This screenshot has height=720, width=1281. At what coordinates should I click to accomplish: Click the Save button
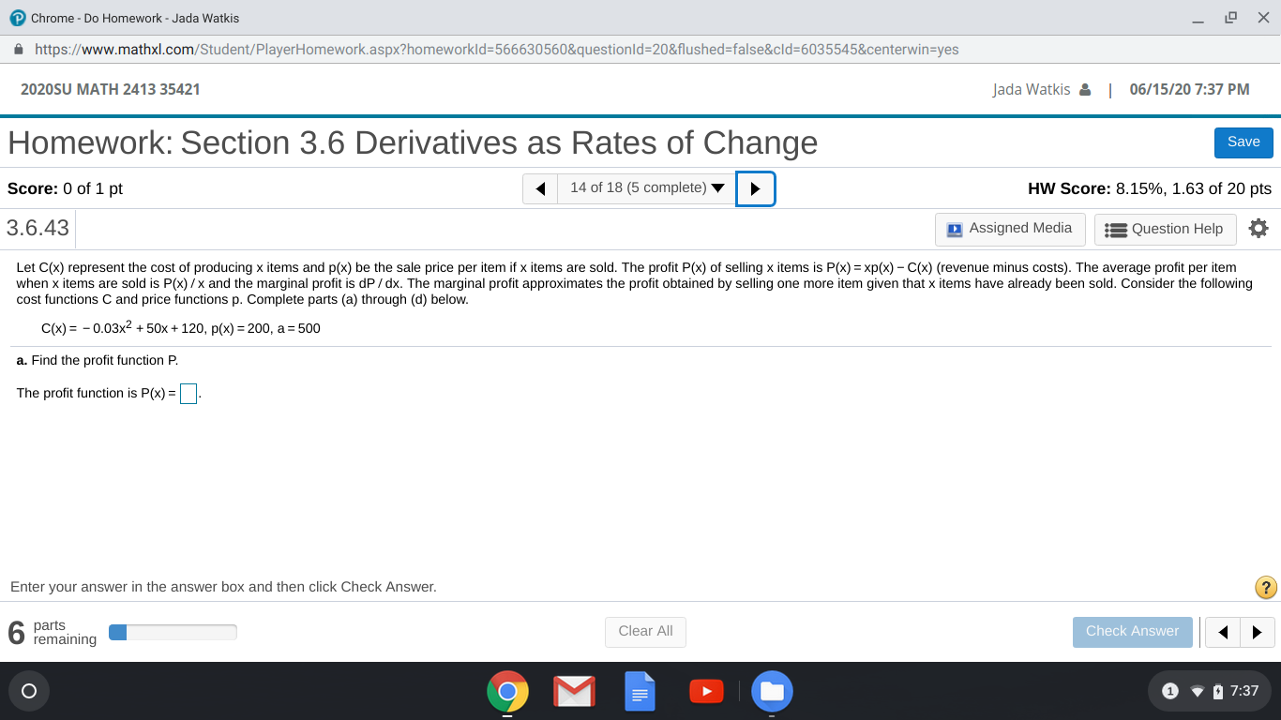coord(1243,142)
